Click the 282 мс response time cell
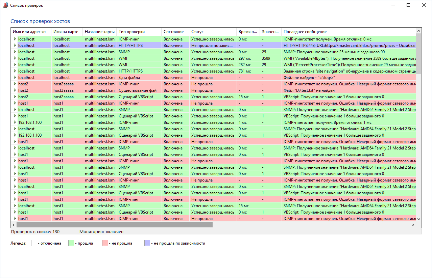Viewport: 432px width, 278px height. (x=248, y=65)
